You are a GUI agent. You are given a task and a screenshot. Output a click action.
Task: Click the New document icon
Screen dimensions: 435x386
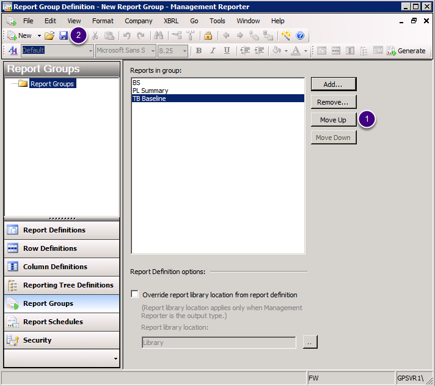click(x=12, y=35)
